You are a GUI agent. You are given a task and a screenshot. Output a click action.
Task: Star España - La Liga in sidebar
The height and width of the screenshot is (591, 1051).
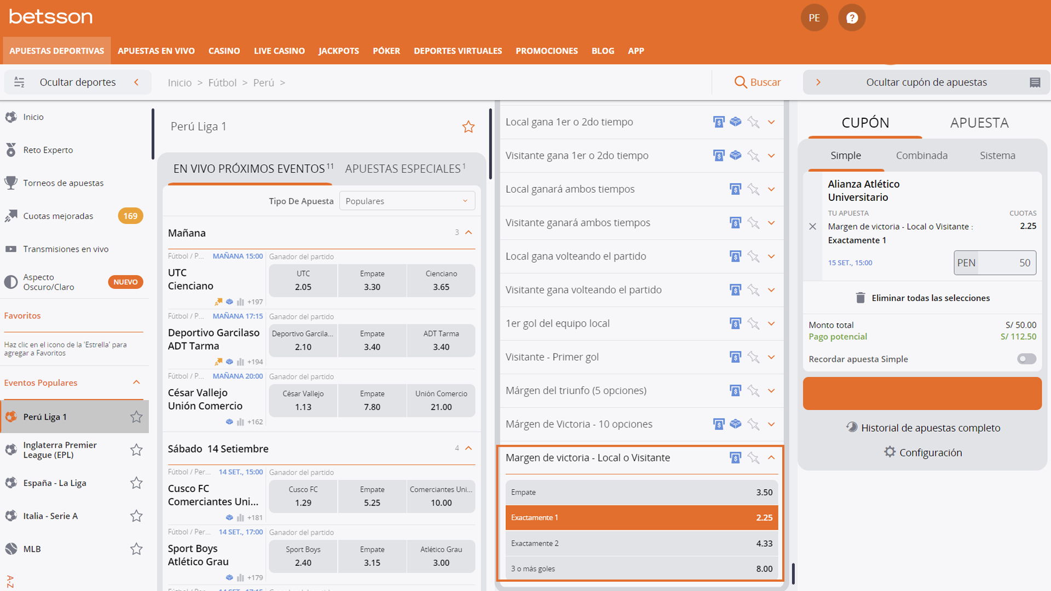pos(136,483)
